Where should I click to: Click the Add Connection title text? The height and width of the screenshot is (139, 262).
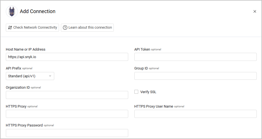[x=38, y=11]
